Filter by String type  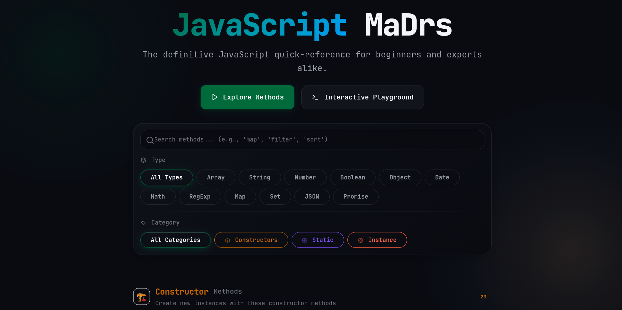pos(260,177)
